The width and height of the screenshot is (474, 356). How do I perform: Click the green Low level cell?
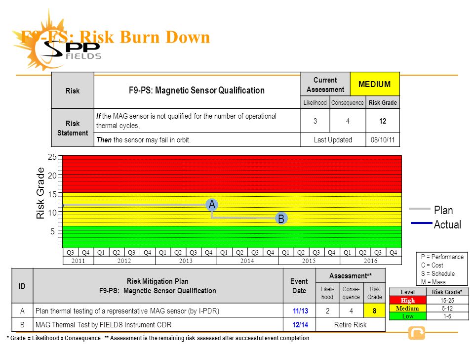tap(408, 316)
